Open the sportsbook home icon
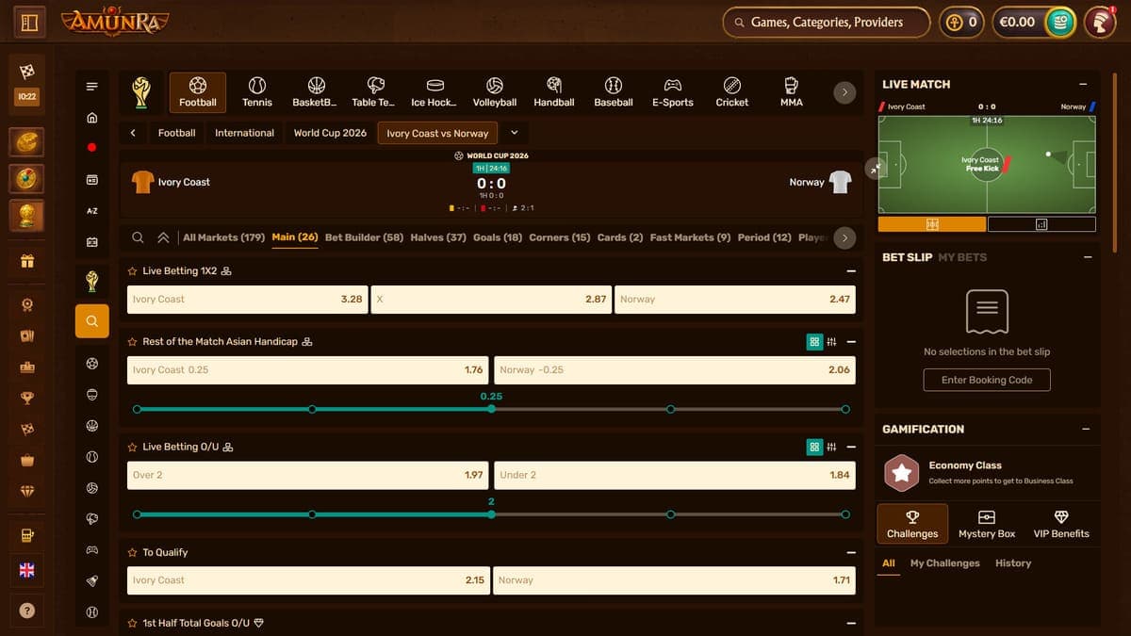 [x=91, y=118]
